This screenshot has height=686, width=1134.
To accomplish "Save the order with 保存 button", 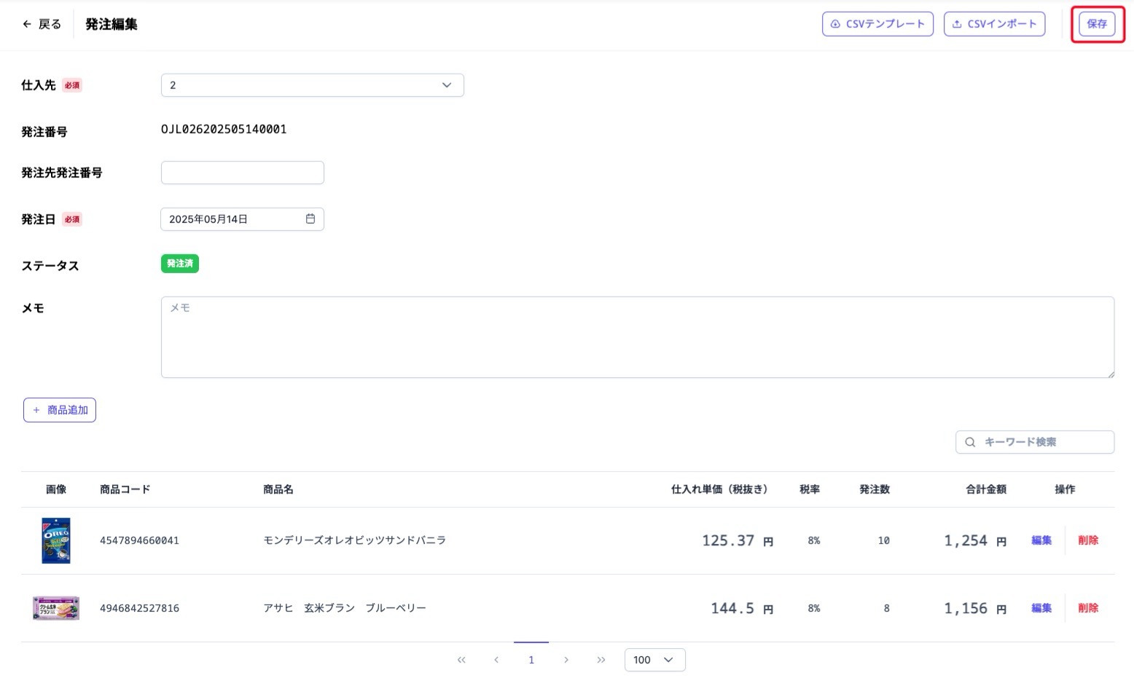I will click(x=1097, y=24).
